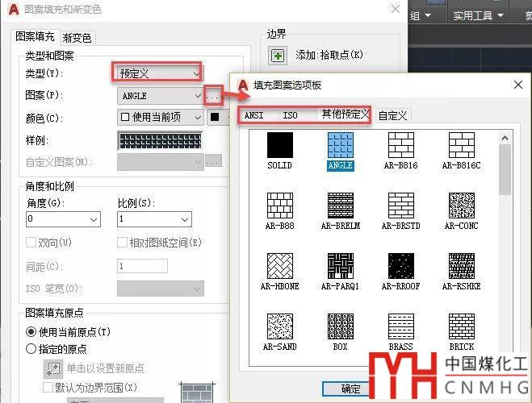Select the AR-CONC pattern swatch
Viewport: 532px width, 403px height.
(x=462, y=206)
